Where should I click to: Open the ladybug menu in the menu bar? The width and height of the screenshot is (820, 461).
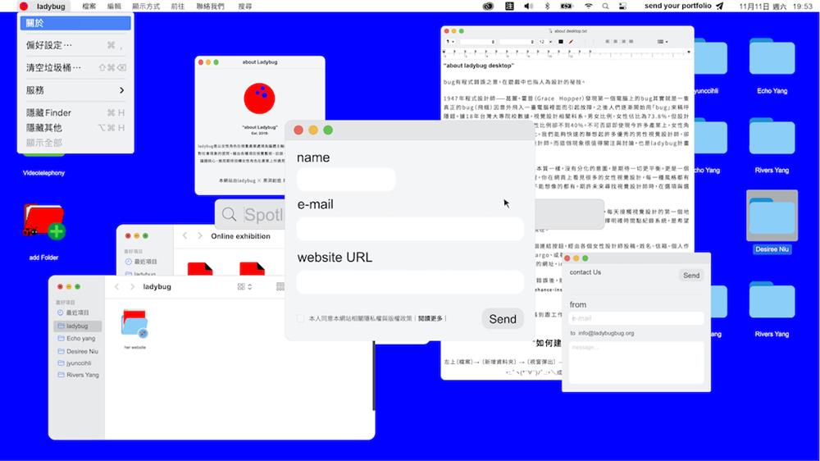pos(51,7)
